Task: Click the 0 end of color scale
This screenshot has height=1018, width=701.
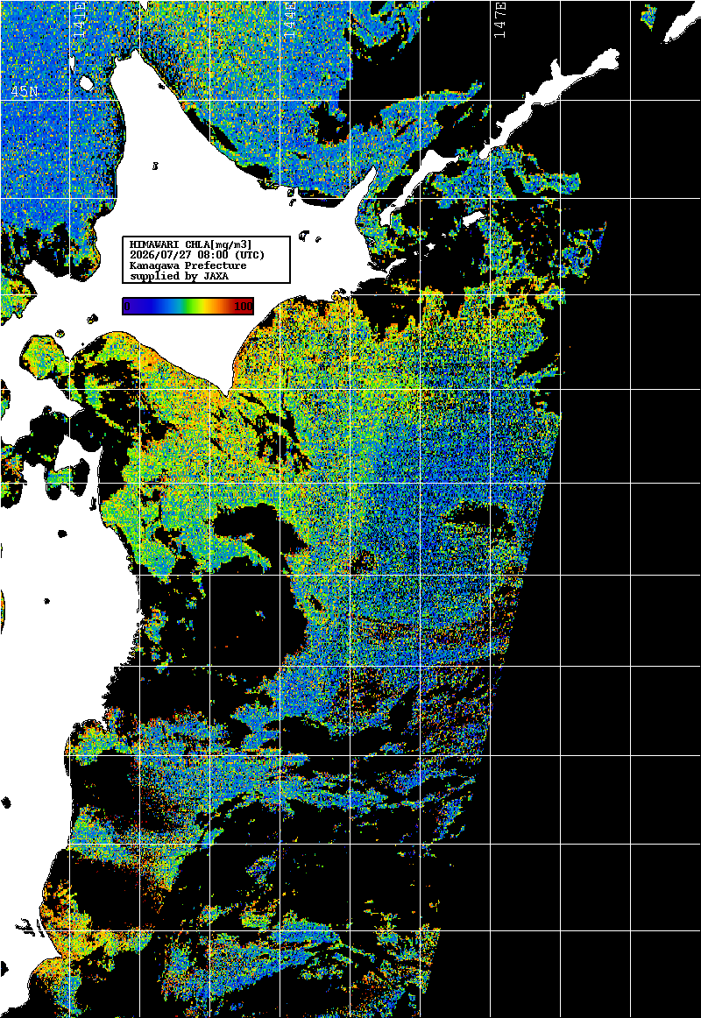Action: (x=127, y=307)
